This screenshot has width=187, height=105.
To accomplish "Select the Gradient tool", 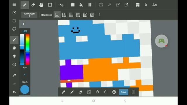I will coord(90,5).
